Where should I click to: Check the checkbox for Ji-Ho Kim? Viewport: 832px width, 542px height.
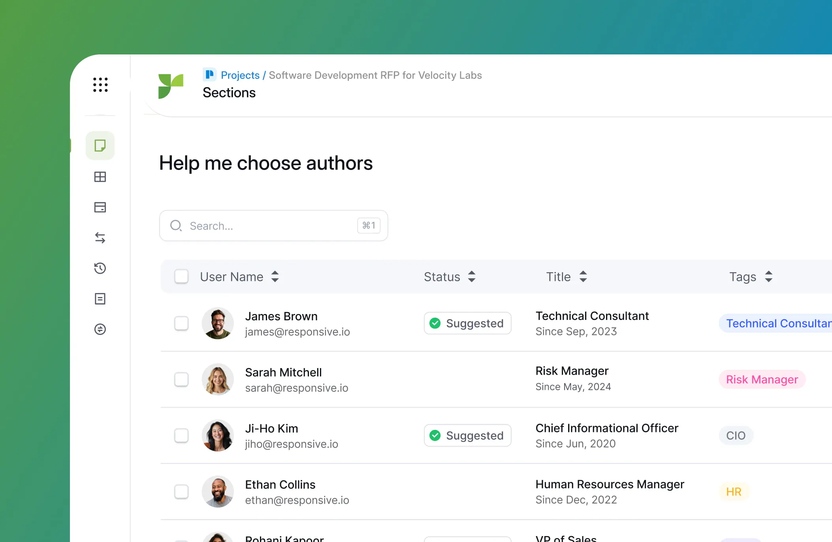coord(181,435)
